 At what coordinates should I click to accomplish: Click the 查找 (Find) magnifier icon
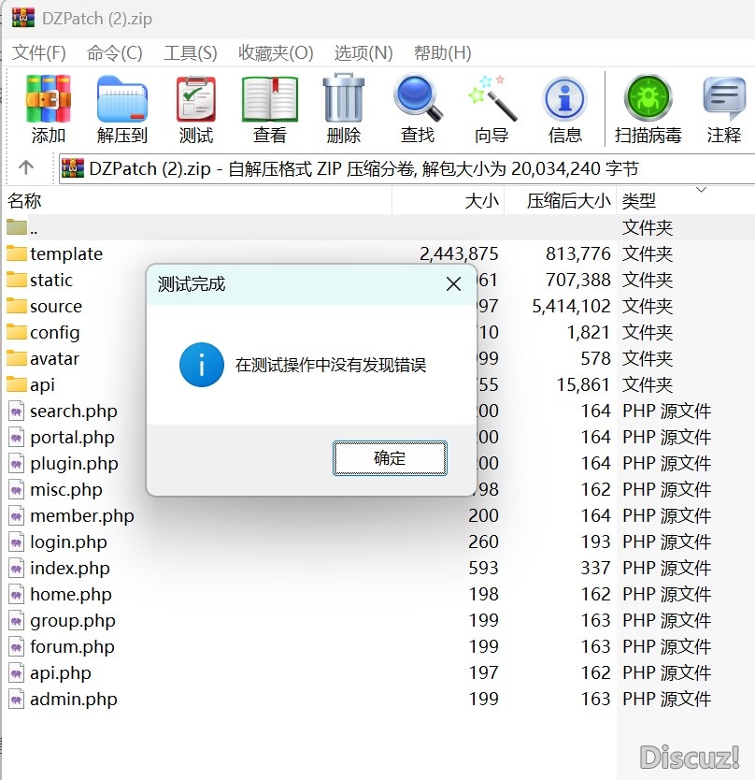[418, 97]
